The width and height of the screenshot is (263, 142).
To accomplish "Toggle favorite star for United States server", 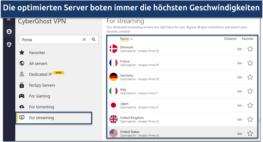I will 250,133.
